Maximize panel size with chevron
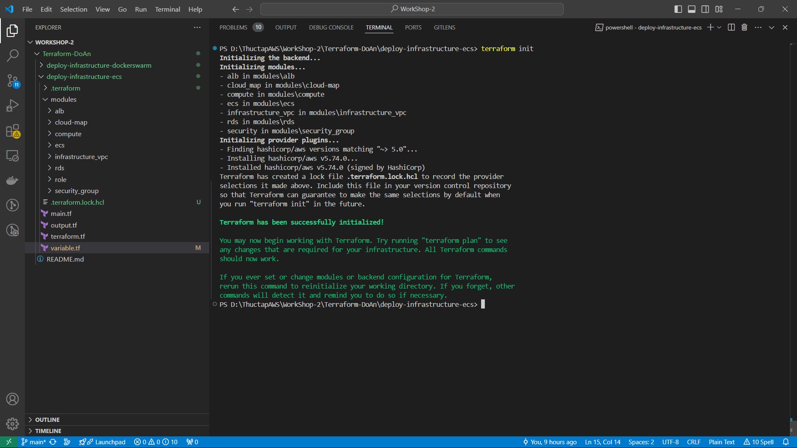This screenshot has height=448, width=797. 771,27
